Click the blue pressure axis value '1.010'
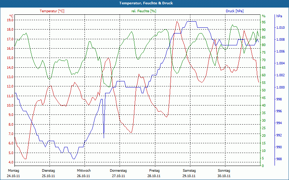The width and height of the screenshot is (289, 180). [x=281, y=28]
